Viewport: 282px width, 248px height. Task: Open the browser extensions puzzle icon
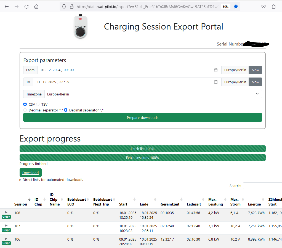273,7
